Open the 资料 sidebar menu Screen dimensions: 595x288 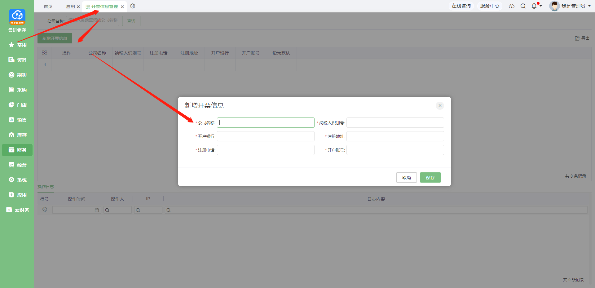pyautogui.click(x=17, y=60)
